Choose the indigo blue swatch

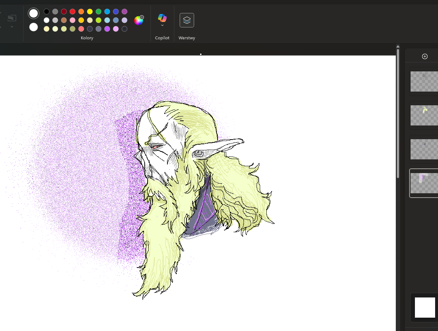click(116, 12)
